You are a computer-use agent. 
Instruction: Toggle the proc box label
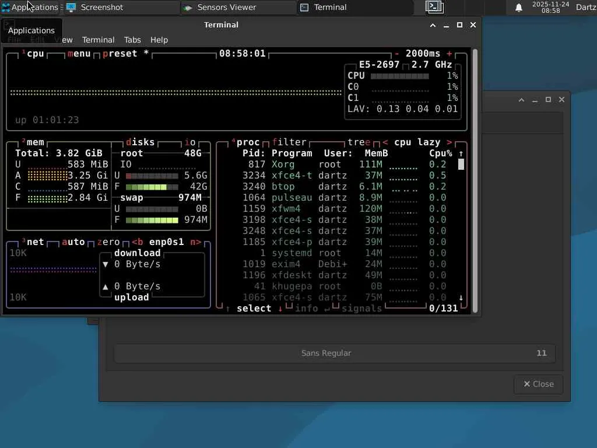[245, 142]
